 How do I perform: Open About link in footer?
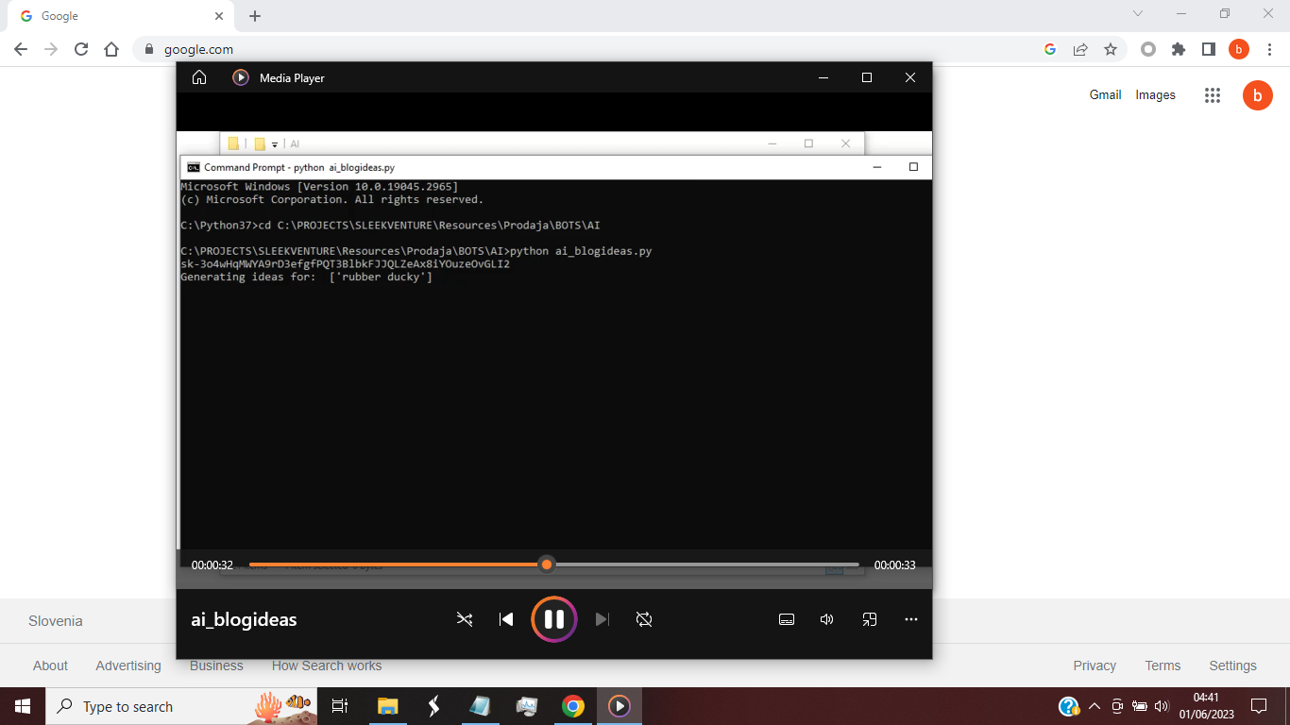click(x=50, y=666)
